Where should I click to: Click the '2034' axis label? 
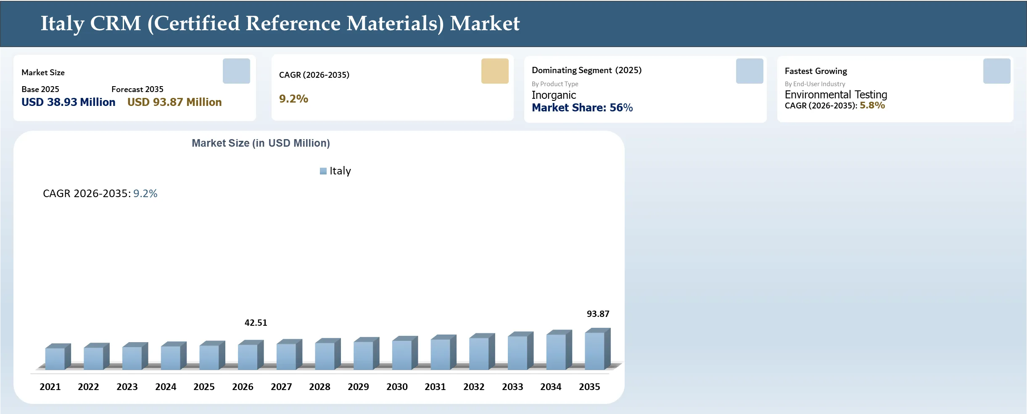(551, 387)
